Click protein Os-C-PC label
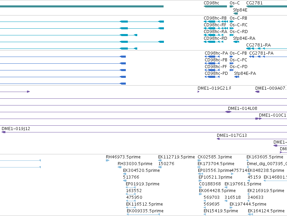This screenshot has height=216, width=287. pos(238,60)
